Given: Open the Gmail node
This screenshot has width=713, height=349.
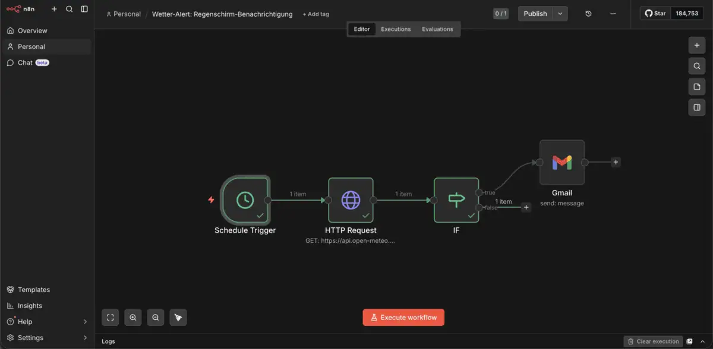Looking at the screenshot, I should click(562, 161).
